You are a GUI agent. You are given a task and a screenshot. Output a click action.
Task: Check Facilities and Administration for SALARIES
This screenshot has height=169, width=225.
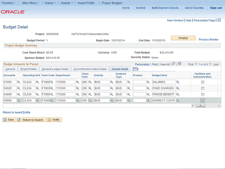202,82
